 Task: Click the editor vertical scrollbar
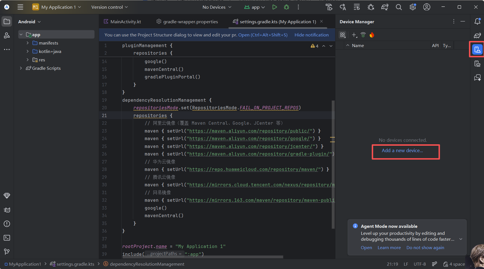pos(333,164)
